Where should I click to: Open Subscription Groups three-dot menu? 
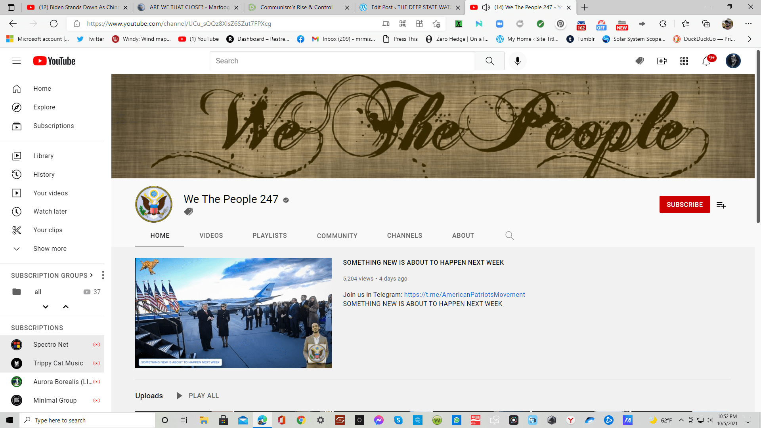click(103, 275)
